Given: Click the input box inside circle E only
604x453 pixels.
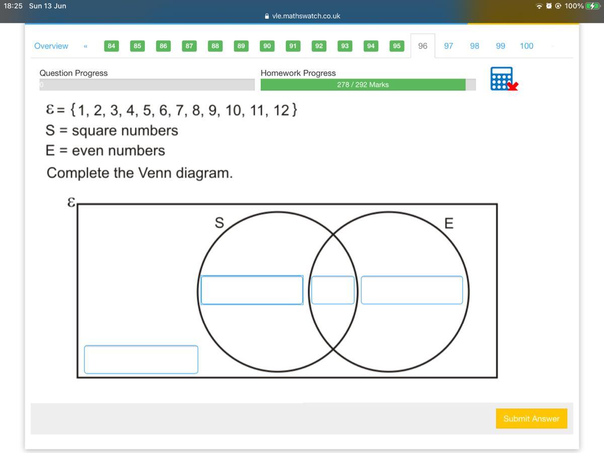Looking at the screenshot, I should (412, 290).
